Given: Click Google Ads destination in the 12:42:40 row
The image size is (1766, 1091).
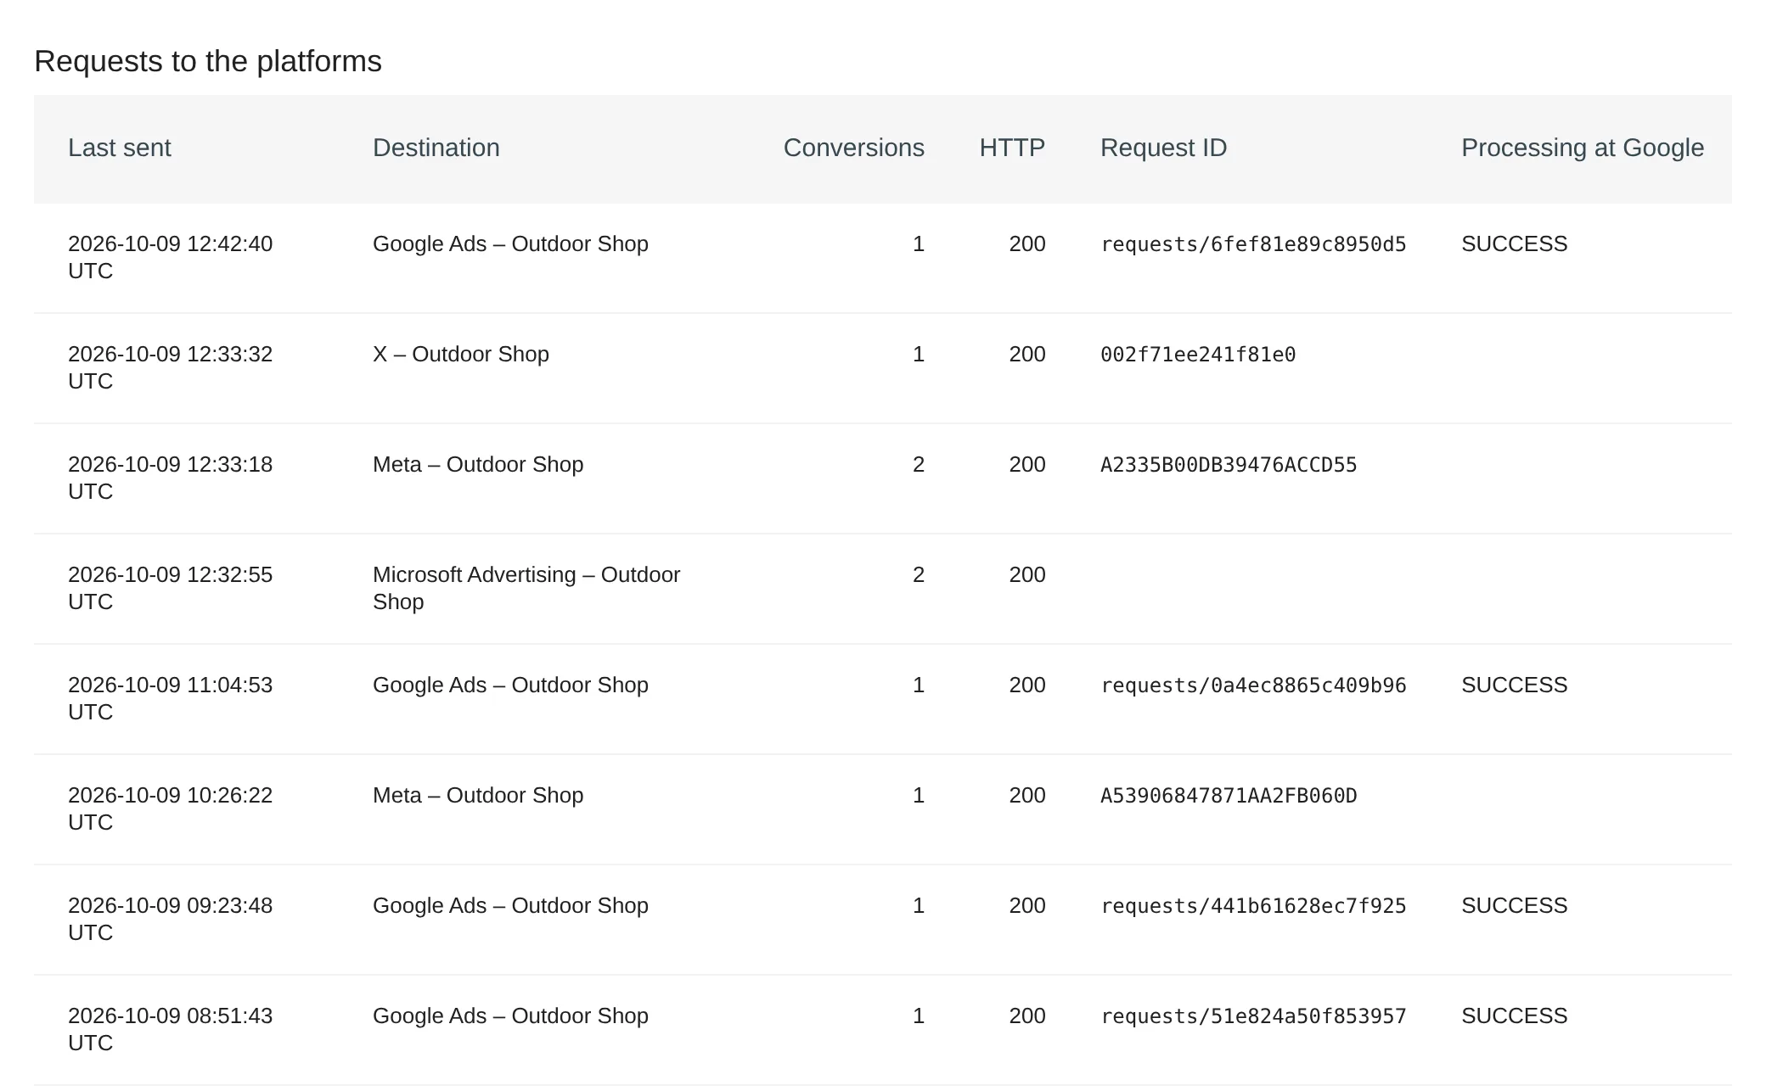Looking at the screenshot, I should point(510,243).
